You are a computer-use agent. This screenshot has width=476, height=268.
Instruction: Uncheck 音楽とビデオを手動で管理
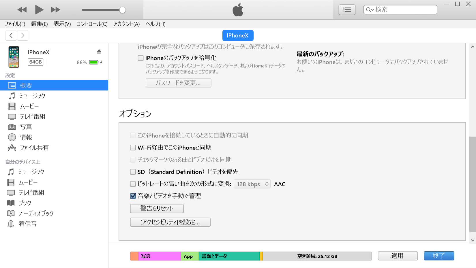pyautogui.click(x=133, y=196)
